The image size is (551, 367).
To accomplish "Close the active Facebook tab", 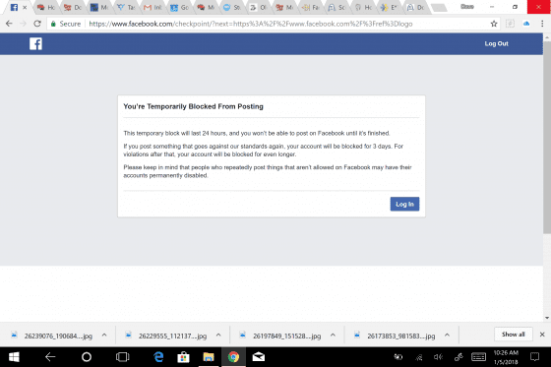I will 25,8.
